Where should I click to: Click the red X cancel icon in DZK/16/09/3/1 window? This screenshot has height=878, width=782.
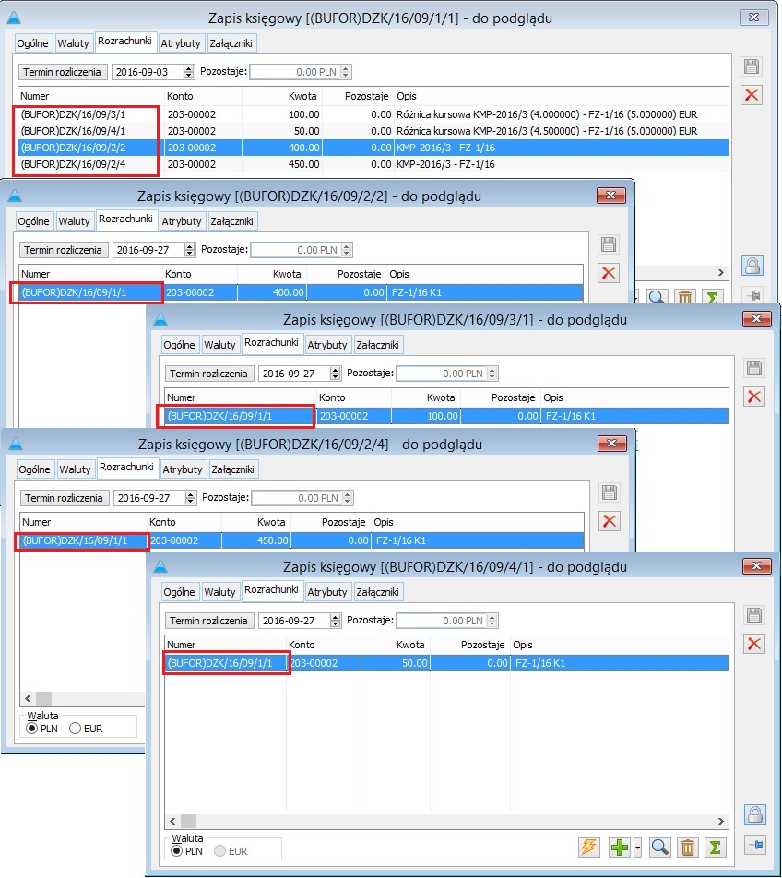coord(754,397)
